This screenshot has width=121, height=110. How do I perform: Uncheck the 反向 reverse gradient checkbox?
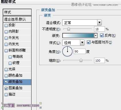[x=102, y=35]
